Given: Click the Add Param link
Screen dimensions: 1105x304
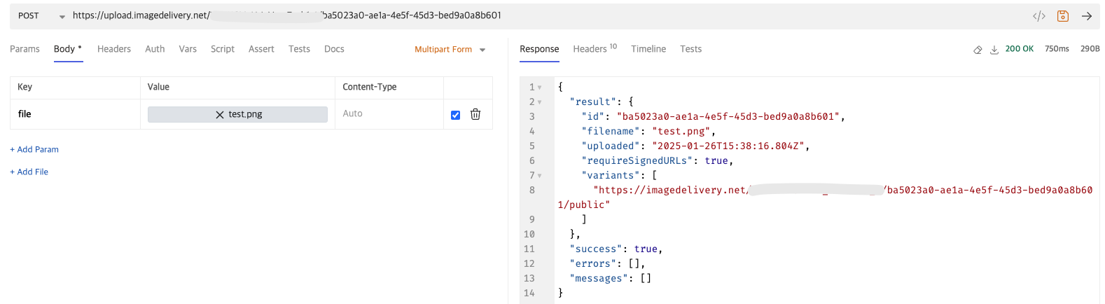Looking at the screenshot, I should [34, 149].
